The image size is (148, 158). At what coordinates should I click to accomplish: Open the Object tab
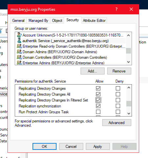(57, 21)
